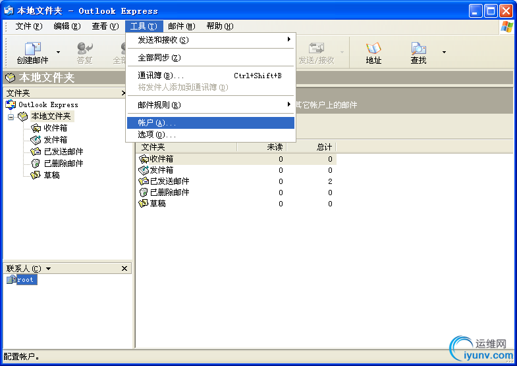Choose 全部同步(Z) from Tools menu
This screenshot has width=517, height=366.
(211, 58)
